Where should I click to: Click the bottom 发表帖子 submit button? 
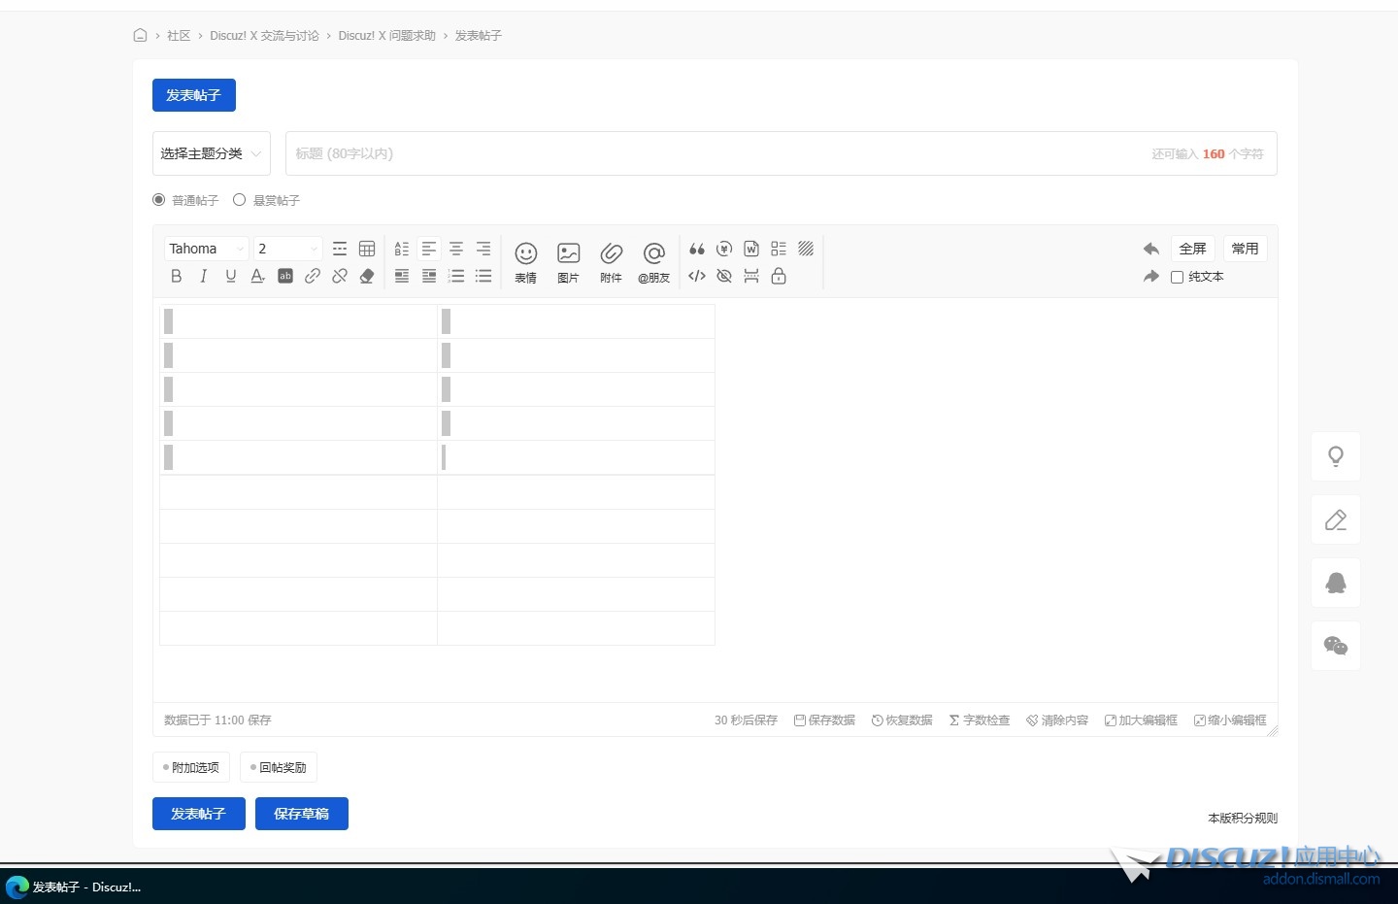point(199,814)
